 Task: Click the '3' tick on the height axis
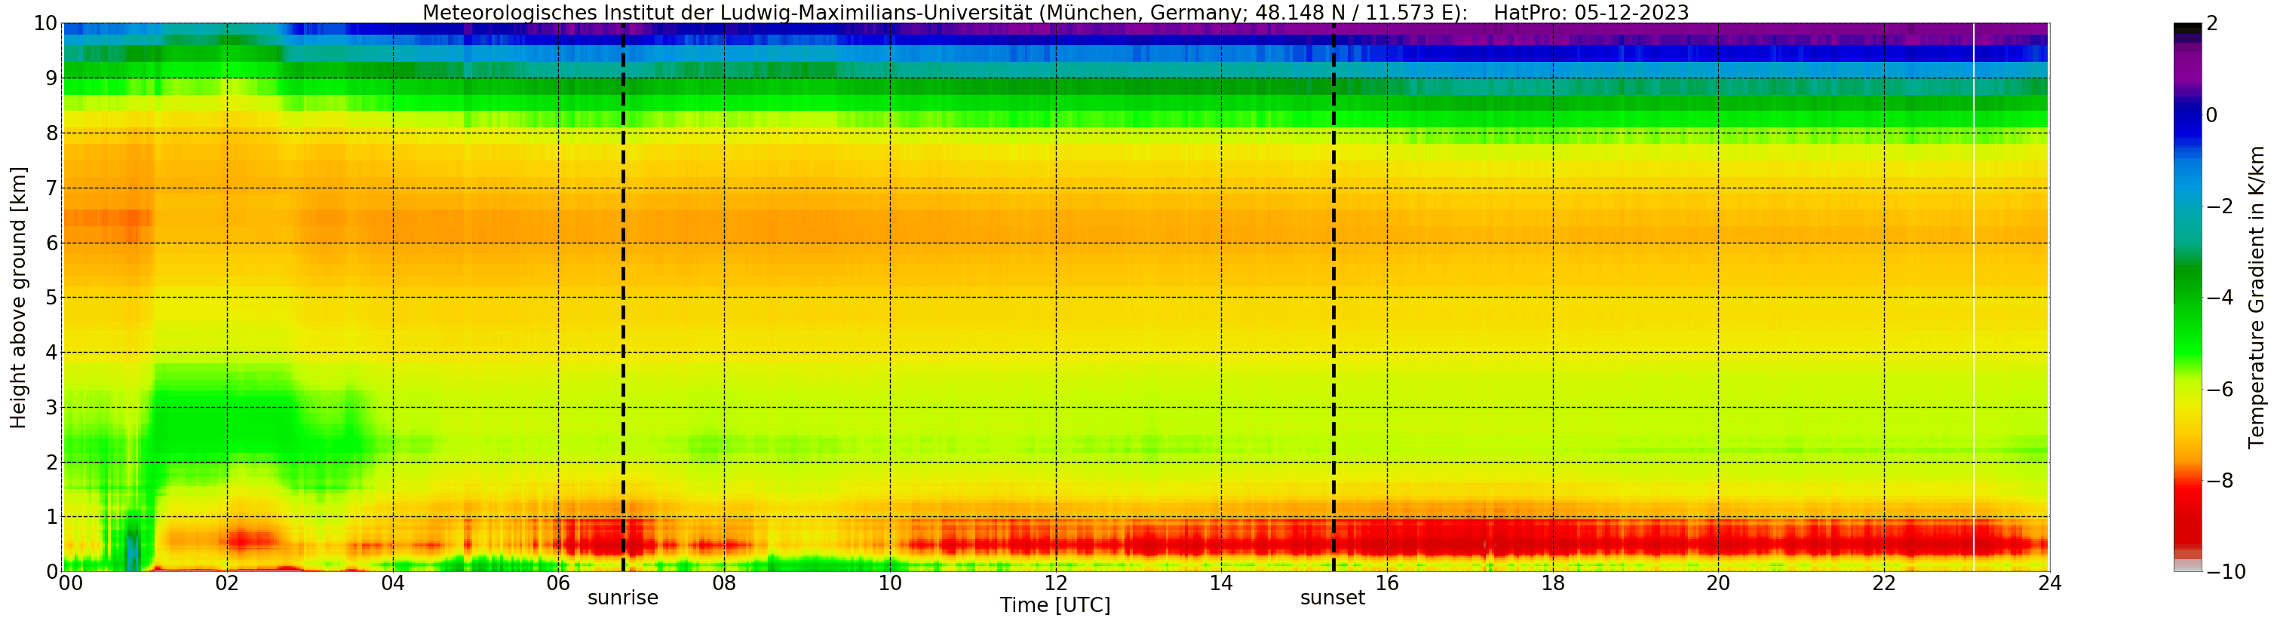[51, 408]
